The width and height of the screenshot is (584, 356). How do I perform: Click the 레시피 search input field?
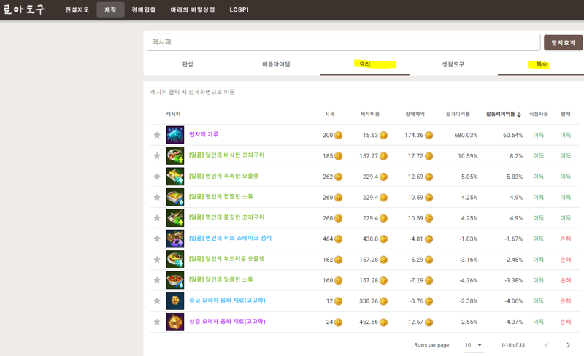[x=343, y=42]
